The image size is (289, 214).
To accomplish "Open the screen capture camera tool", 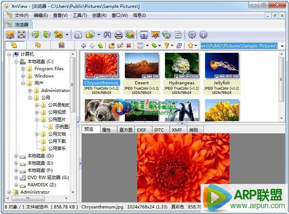I will 144,34.
